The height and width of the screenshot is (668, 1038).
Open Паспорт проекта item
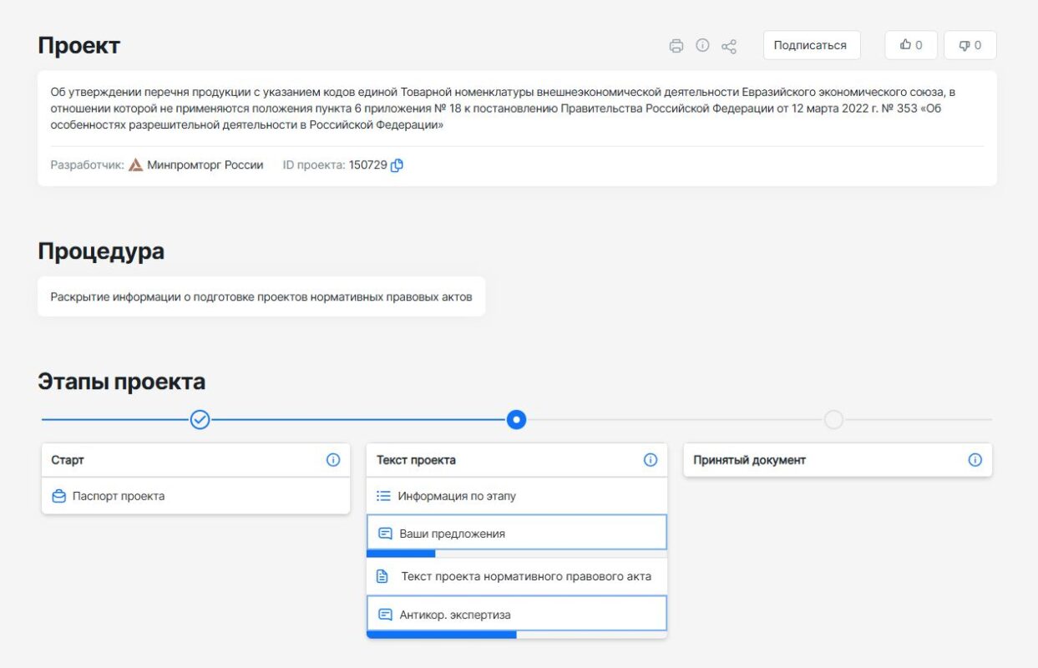click(195, 496)
